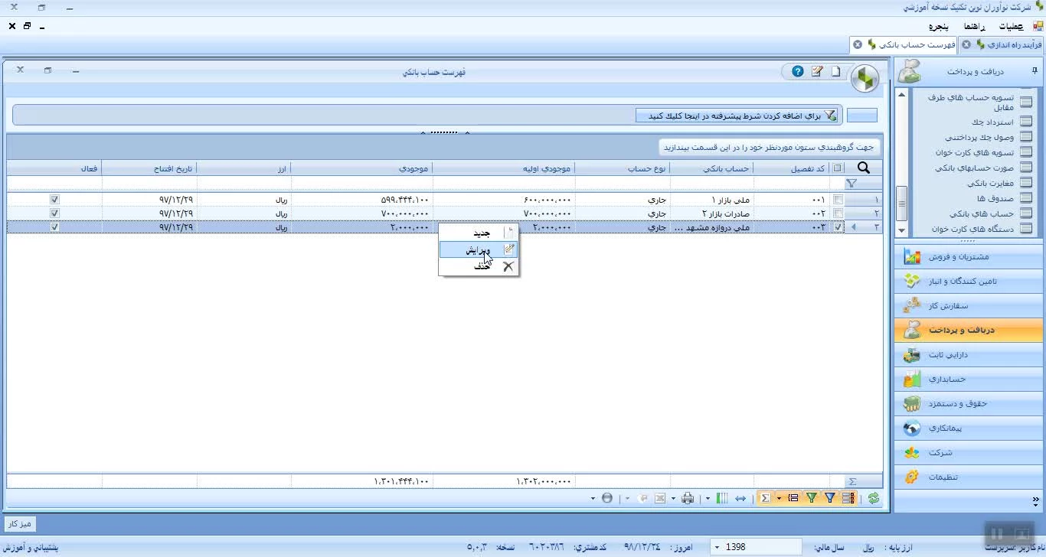This screenshot has width=1046, height=557.
Task: Click the green funnel filter icon
Action: pyautogui.click(x=812, y=498)
